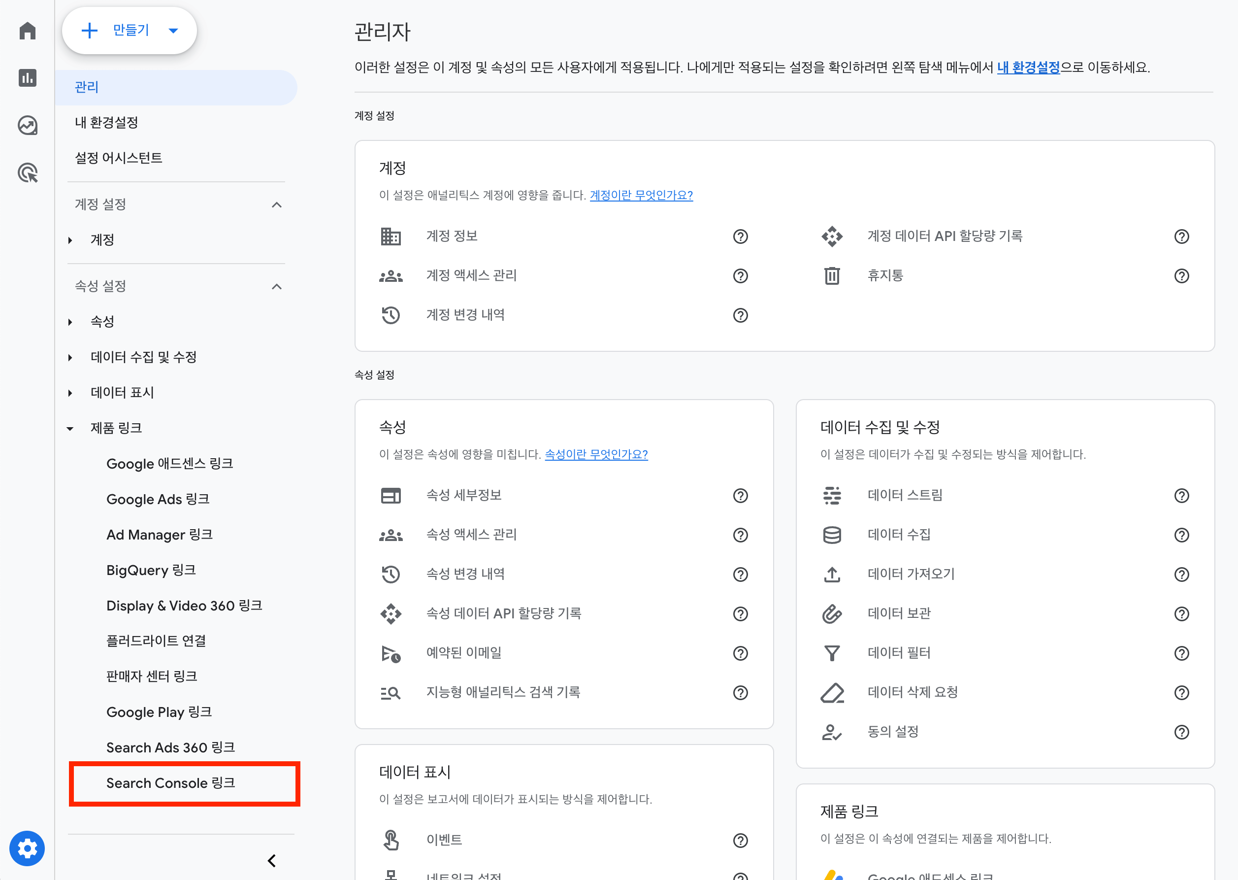Click the help icon beside 예약된 이메일
Screen dimensions: 1238x880
pyautogui.click(x=740, y=653)
